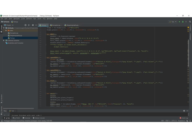The image size is (192, 136).
Task: Click the 4 spaces indent selector
Action: [x=181, y=121]
